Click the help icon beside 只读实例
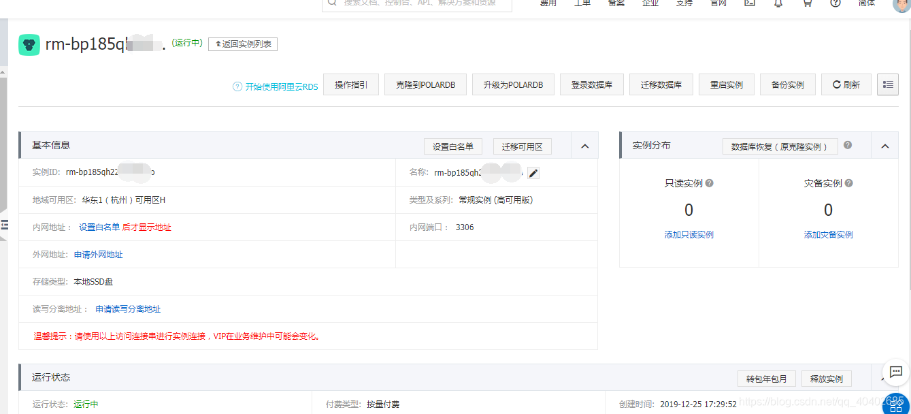The width and height of the screenshot is (911, 414). tap(710, 183)
